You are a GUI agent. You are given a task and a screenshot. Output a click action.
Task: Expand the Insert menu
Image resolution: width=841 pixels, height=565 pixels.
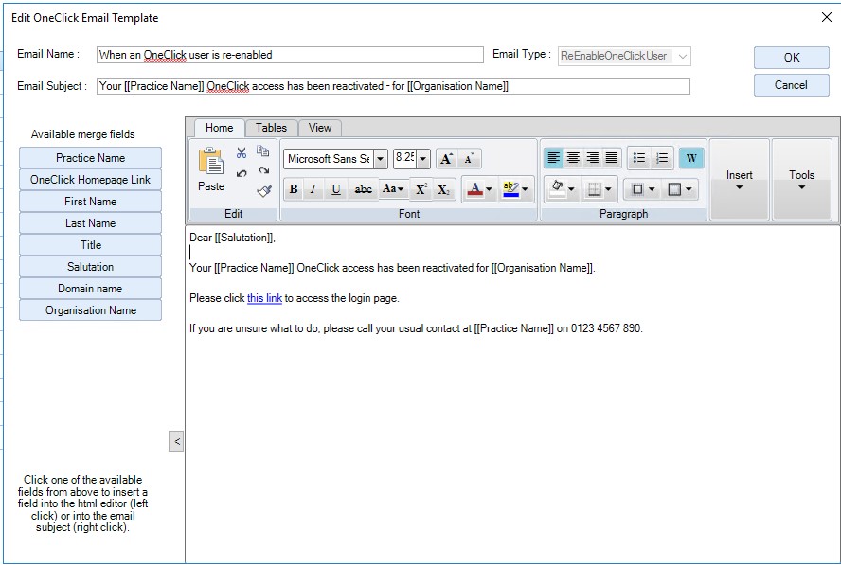click(739, 180)
